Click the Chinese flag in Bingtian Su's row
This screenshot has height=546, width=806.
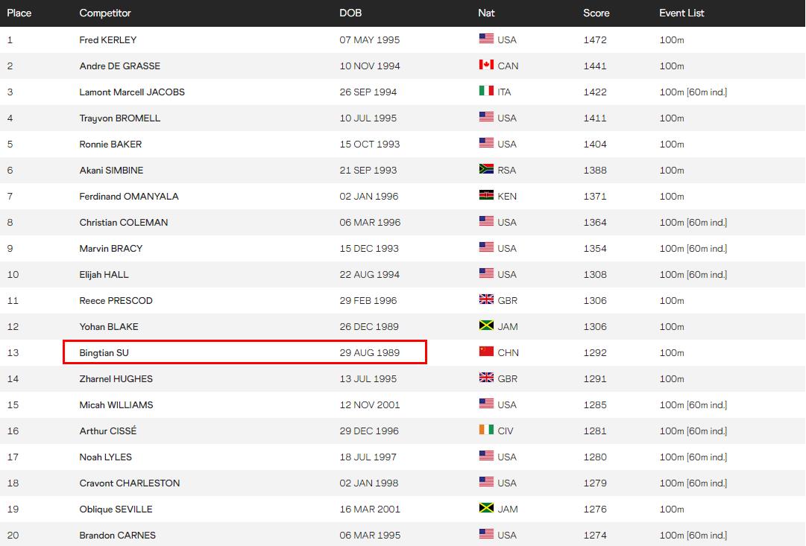[x=486, y=352]
